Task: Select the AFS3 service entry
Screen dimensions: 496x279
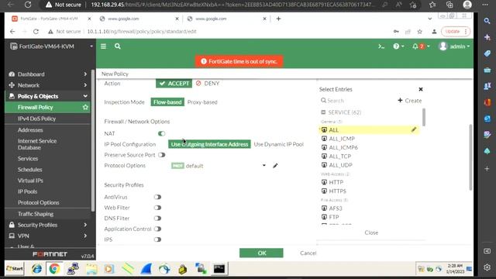Action: [x=336, y=208]
